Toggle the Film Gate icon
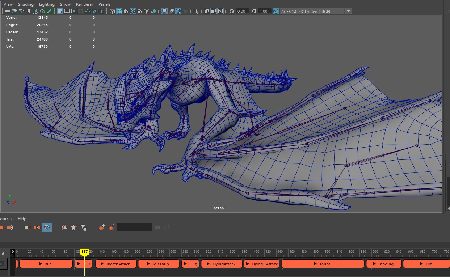 point(67,11)
